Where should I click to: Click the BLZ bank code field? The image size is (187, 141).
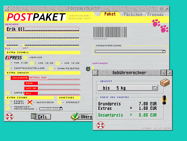(59, 94)
